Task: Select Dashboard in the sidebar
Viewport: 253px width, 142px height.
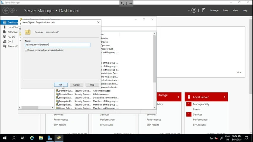Action: [10, 22]
